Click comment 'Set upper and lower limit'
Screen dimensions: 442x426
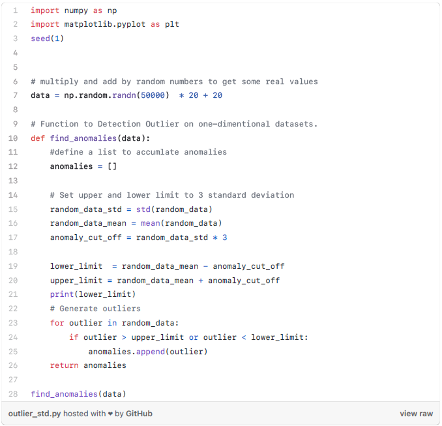pos(172,195)
